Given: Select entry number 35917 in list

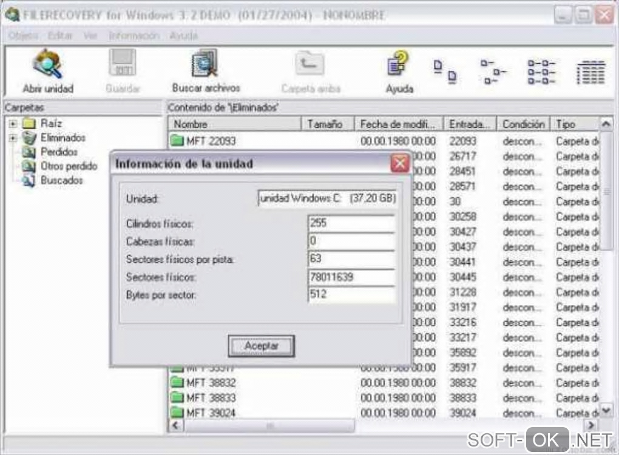Looking at the screenshot, I should pos(462,368).
